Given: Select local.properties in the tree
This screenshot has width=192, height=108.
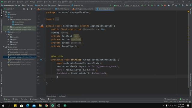Looking at the screenshot, I should point(19,65).
